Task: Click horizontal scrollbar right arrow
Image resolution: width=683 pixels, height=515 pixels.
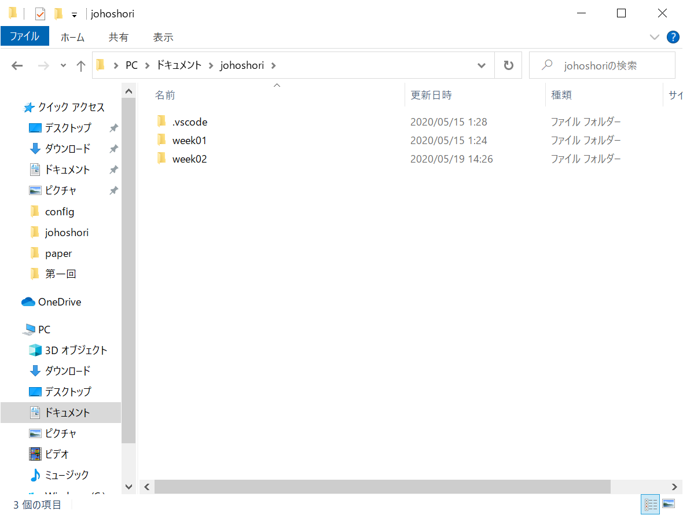Action: pyautogui.click(x=674, y=487)
